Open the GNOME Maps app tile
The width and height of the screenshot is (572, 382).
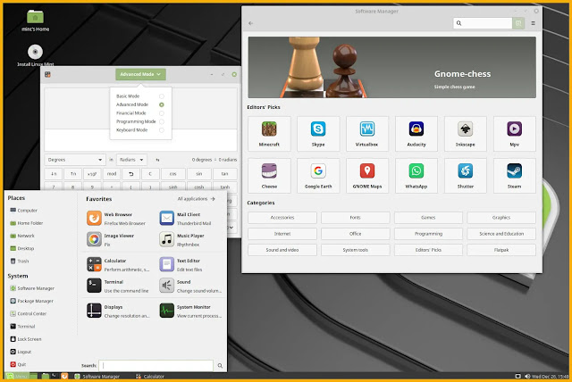pos(367,176)
